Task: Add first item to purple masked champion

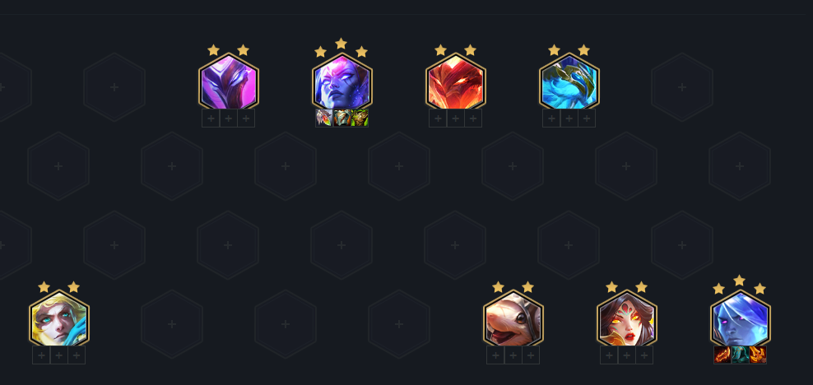Action: click(211, 118)
